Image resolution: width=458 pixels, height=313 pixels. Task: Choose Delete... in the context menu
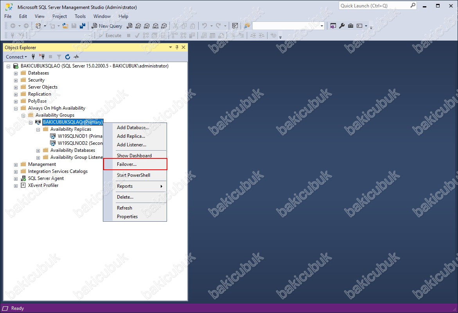pyautogui.click(x=135, y=197)
